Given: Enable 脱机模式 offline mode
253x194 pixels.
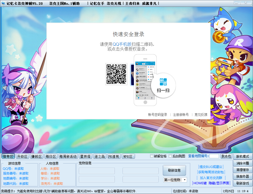Looking at the screenshot, I should click(242, 157).
